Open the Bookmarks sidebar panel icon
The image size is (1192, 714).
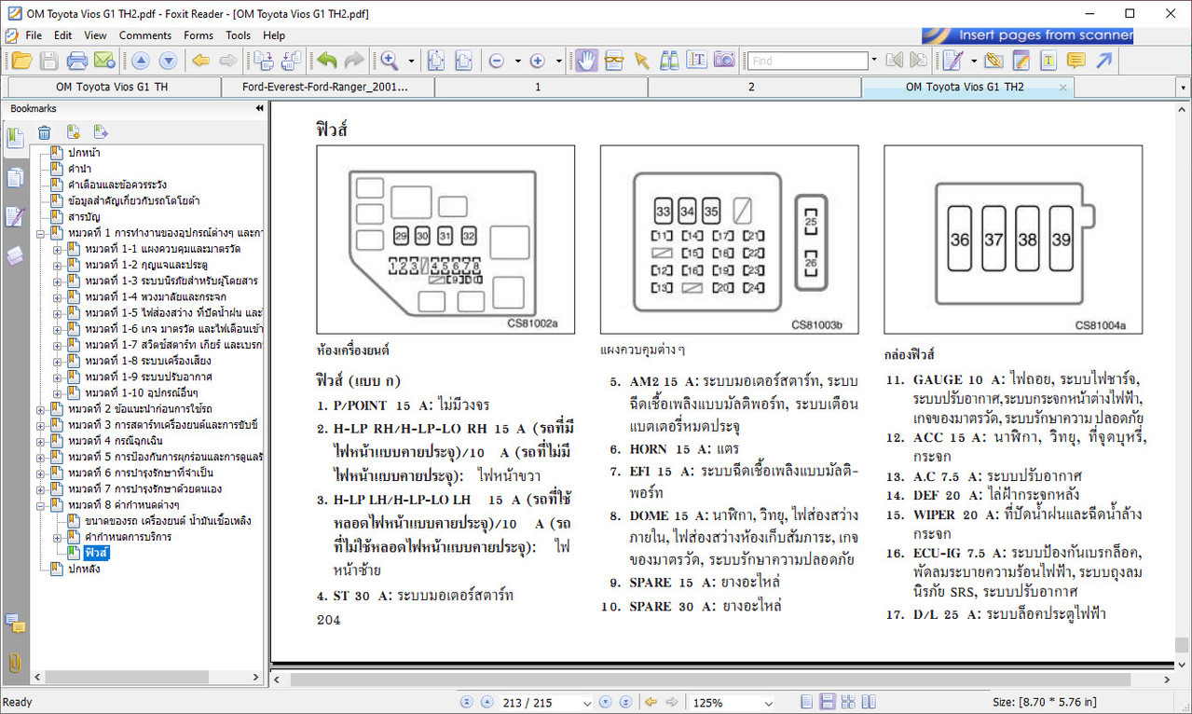pyautogui.click(x=15, y=138)
